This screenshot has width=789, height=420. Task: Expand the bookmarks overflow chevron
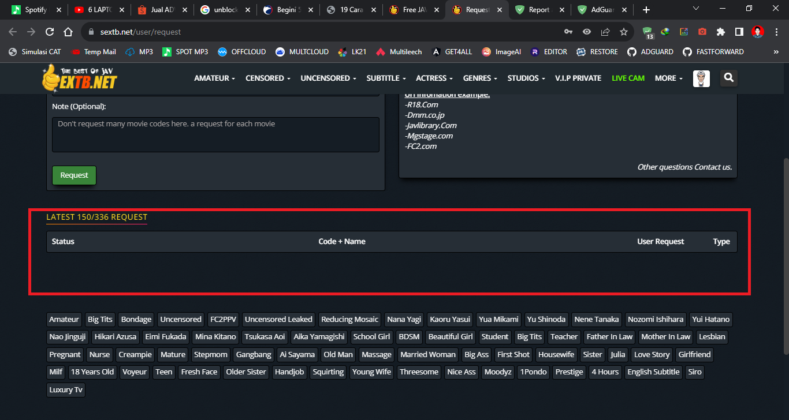pos(777,51)
